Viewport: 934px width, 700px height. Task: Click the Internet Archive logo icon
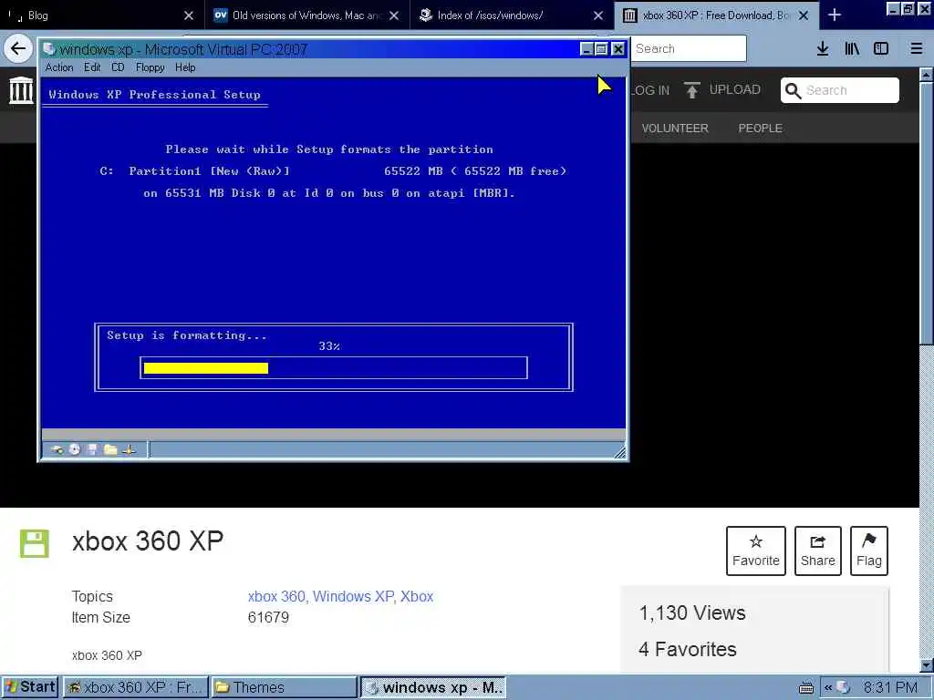coord(22,90)
